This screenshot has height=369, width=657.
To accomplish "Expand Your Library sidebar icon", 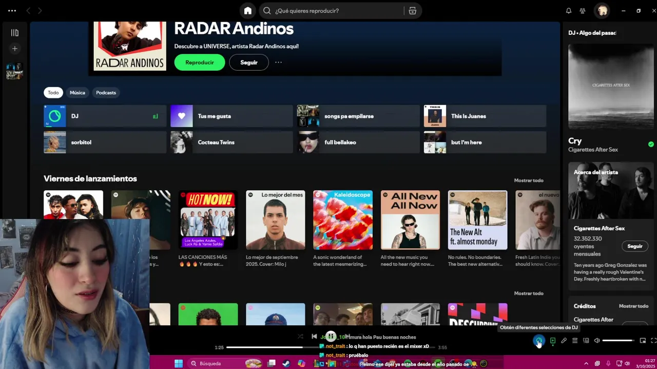I will [x=15, y=33].
